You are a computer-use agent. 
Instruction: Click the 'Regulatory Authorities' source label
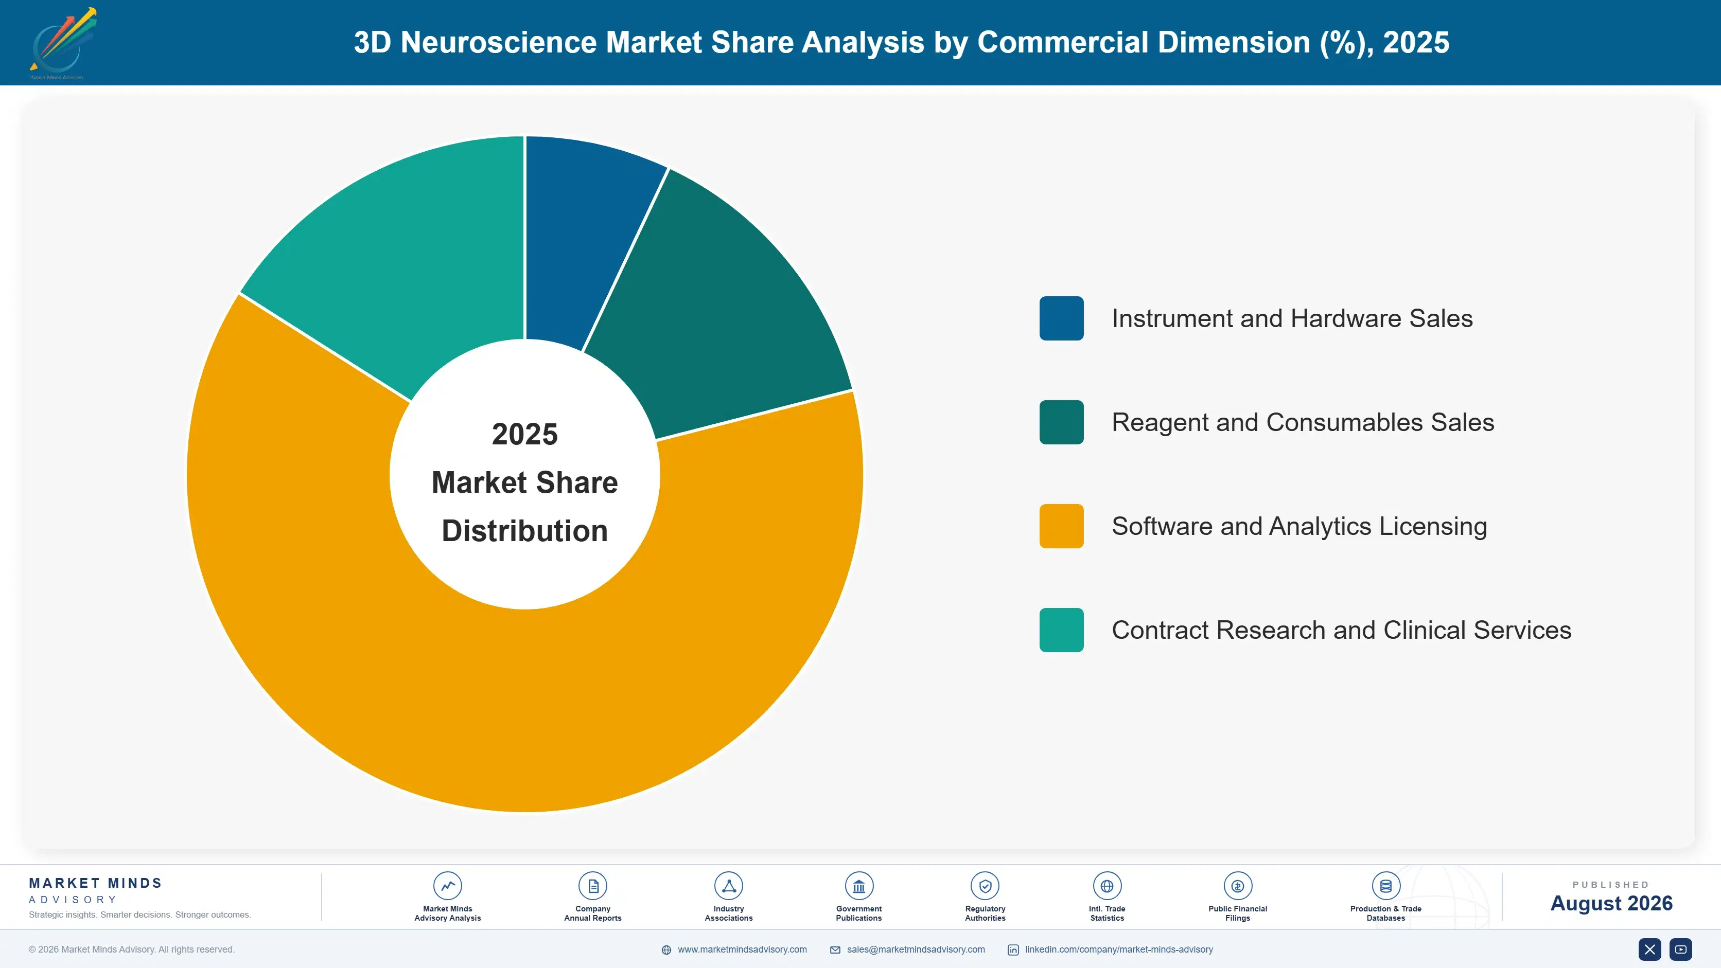pyautogui.click(x=985, y=913)
